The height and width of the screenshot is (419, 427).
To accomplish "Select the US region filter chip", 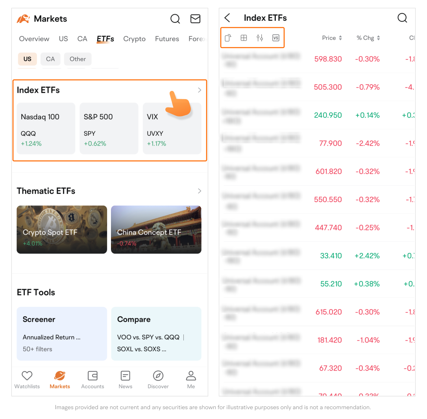I will tap(27, 59).
